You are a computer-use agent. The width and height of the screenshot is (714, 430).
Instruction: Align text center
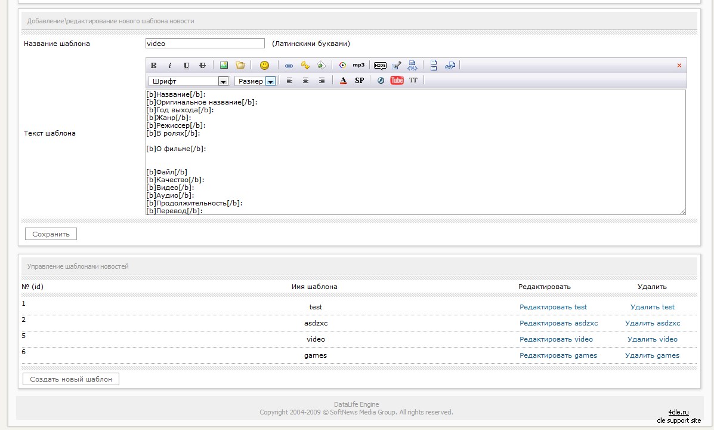pos(305,81)
